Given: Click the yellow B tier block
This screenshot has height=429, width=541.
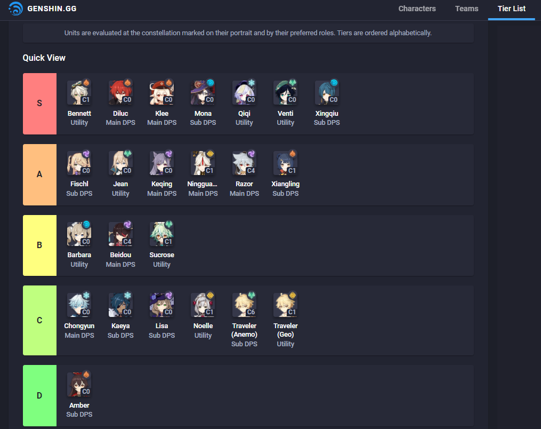Looking at the screenshot, I should tap(39, 245).
